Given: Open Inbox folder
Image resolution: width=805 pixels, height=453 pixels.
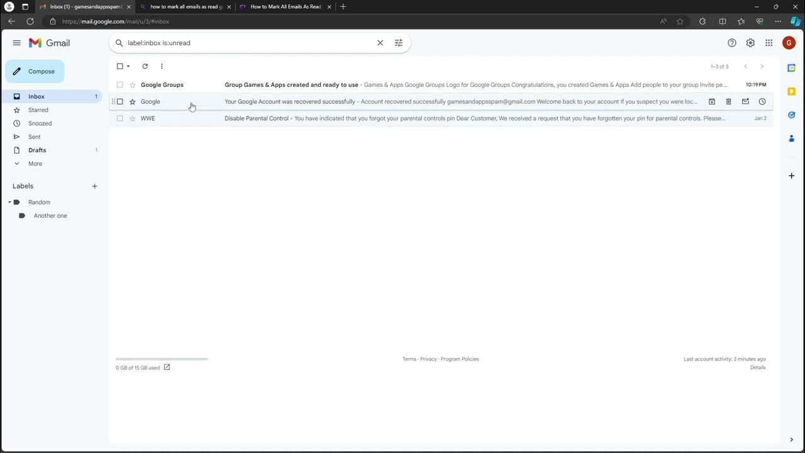Looking at the screenshot, I should pos(51,96).
